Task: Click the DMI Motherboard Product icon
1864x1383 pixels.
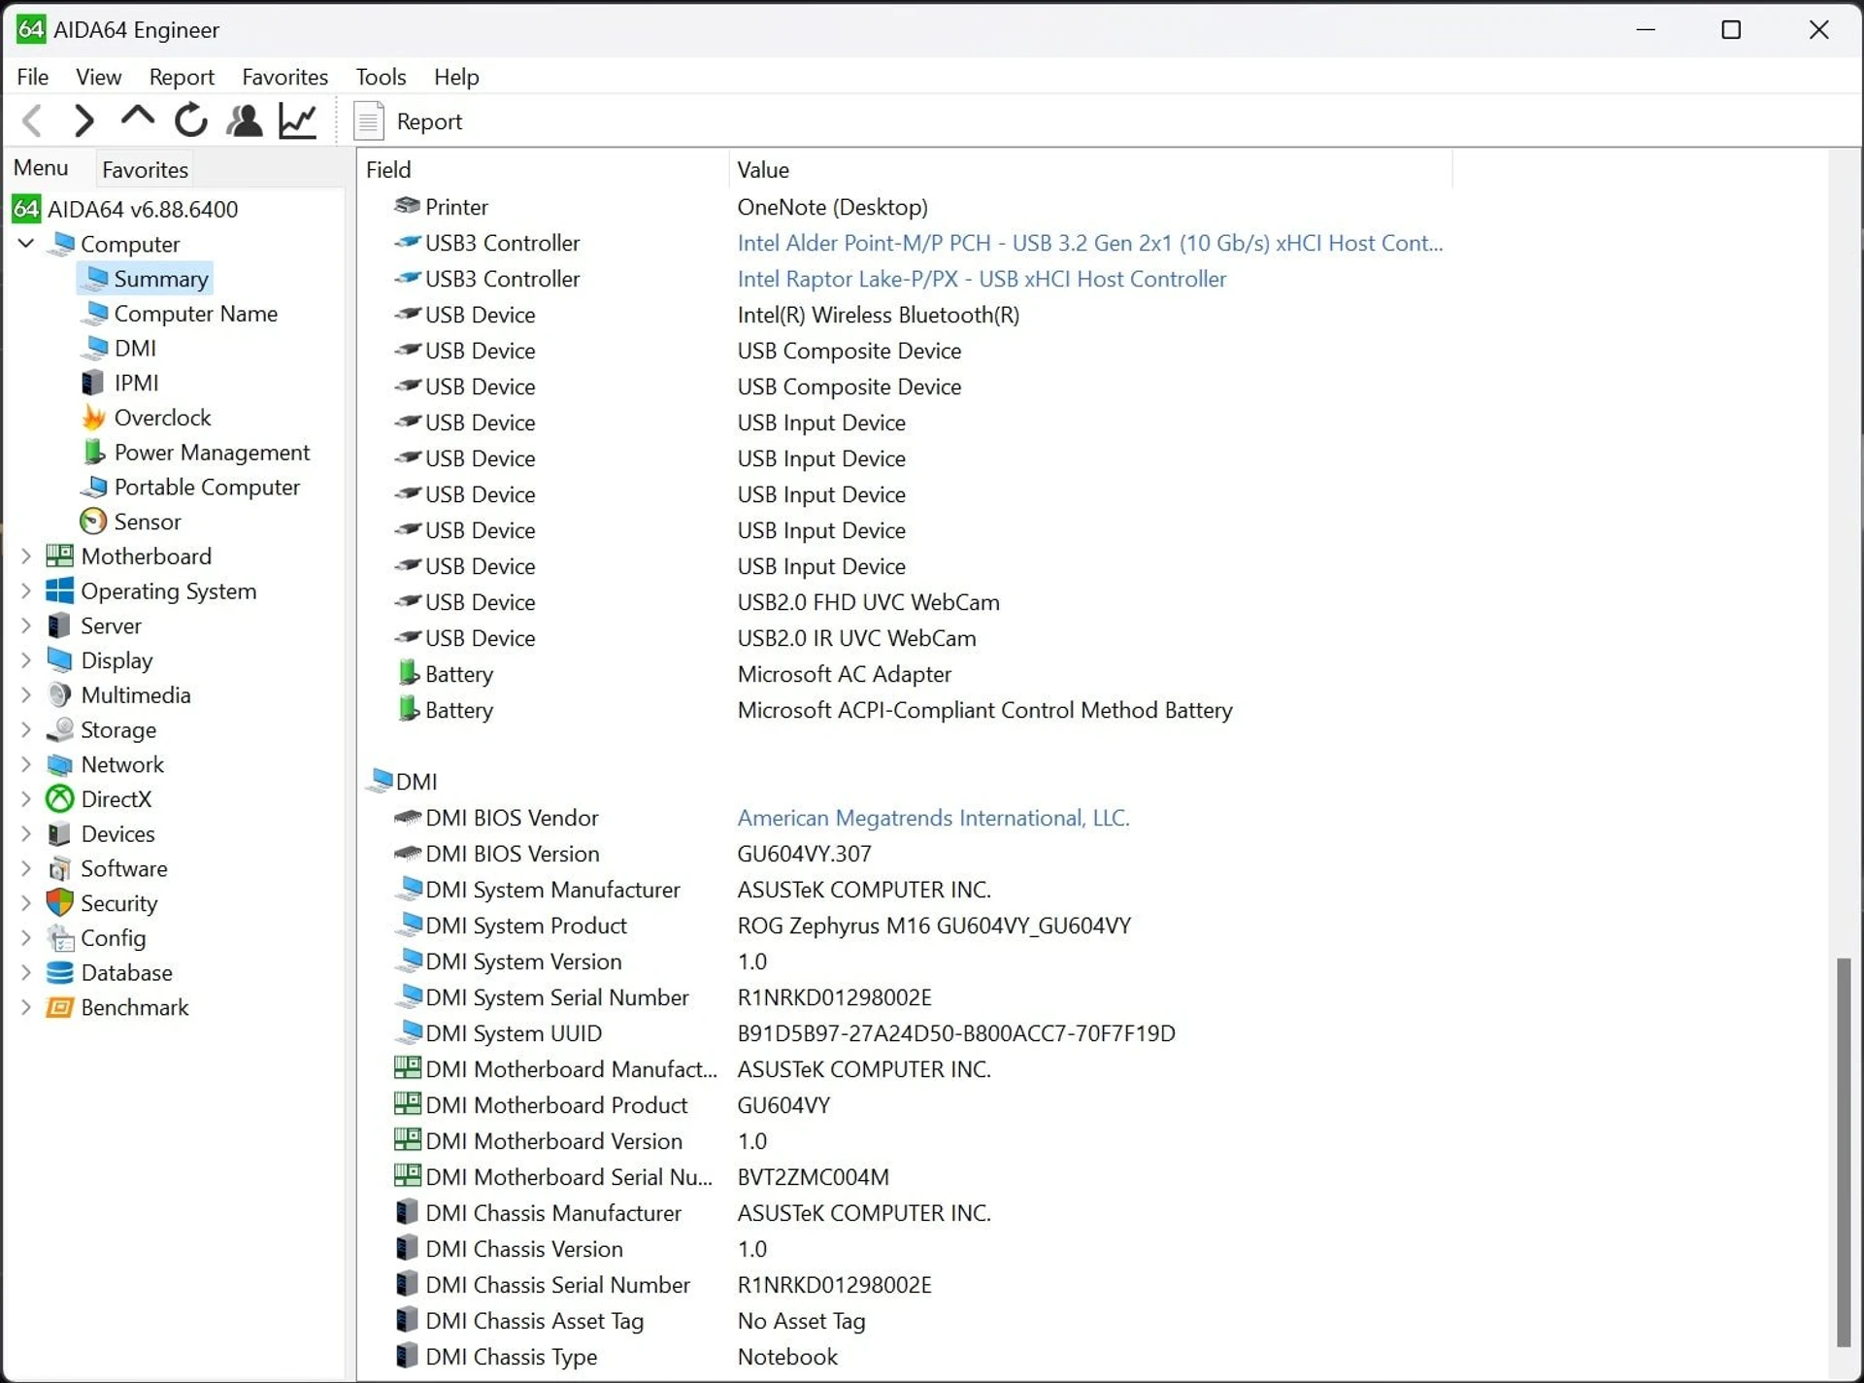Action: (407, 1104)
